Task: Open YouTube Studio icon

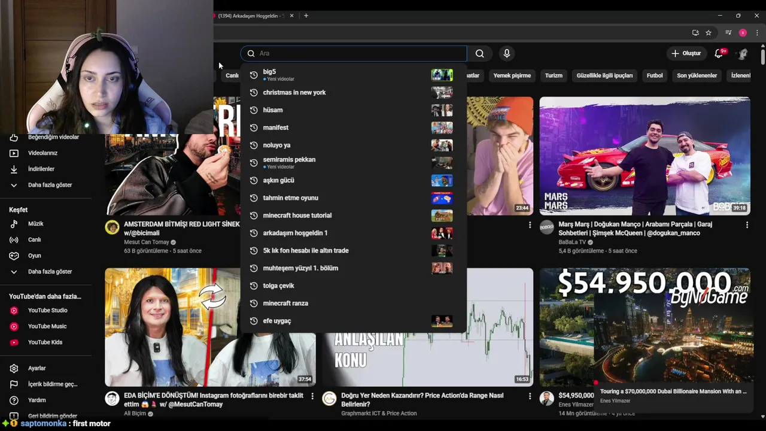Action: (x=14, y=311)
